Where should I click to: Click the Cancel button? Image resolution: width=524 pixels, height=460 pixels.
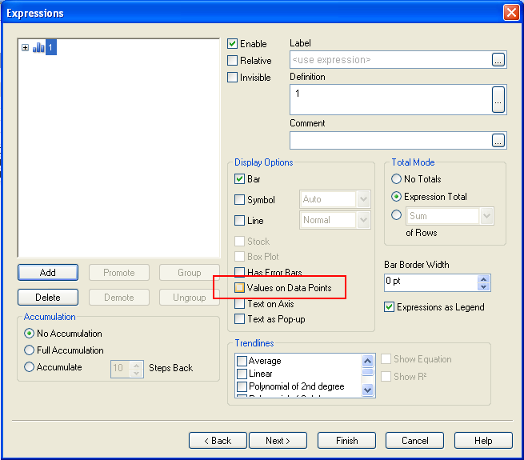click(414, 441)
